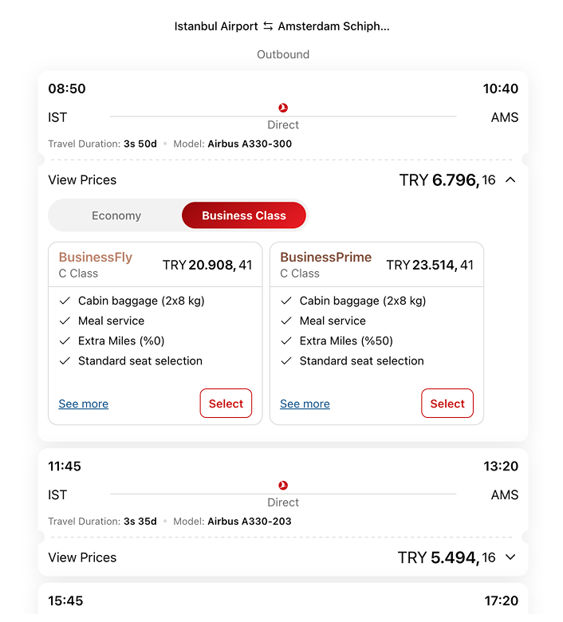The height and width of the screenshot is (622, 563).
Task: Click Turkish Airlines logo on 11:45 flight
Action: [283, 485]
